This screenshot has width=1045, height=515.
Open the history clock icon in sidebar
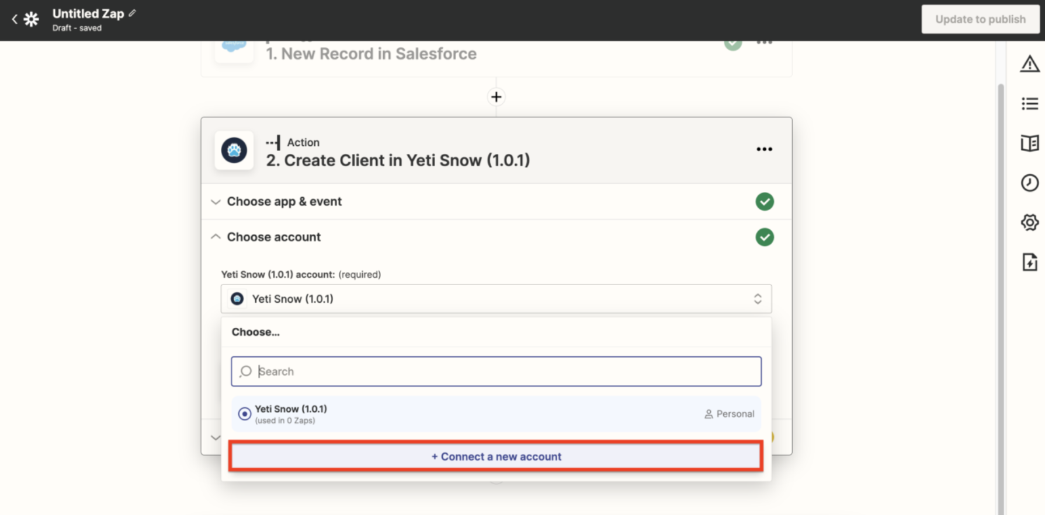1030,183
